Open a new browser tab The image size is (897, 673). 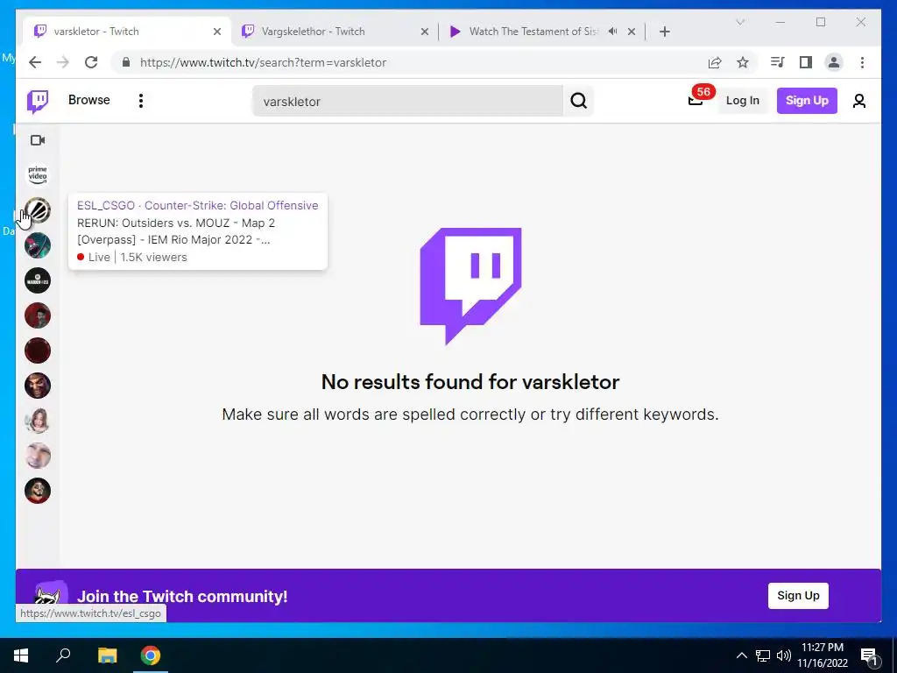(x=664, y=32)
